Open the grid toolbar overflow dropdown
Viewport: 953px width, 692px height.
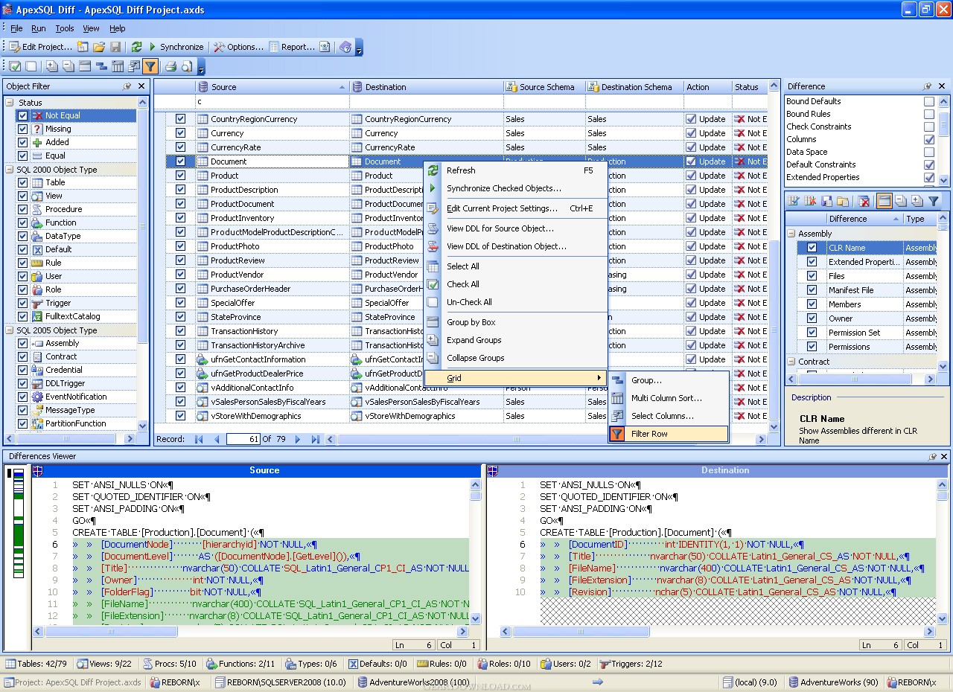[201, 67]
